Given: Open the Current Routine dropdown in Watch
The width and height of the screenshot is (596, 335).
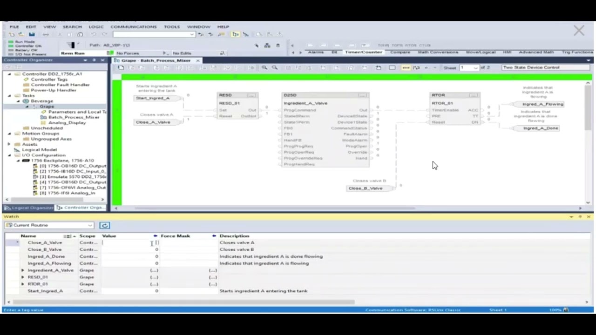Looking at the screenshot, I should tap(90, 225).
